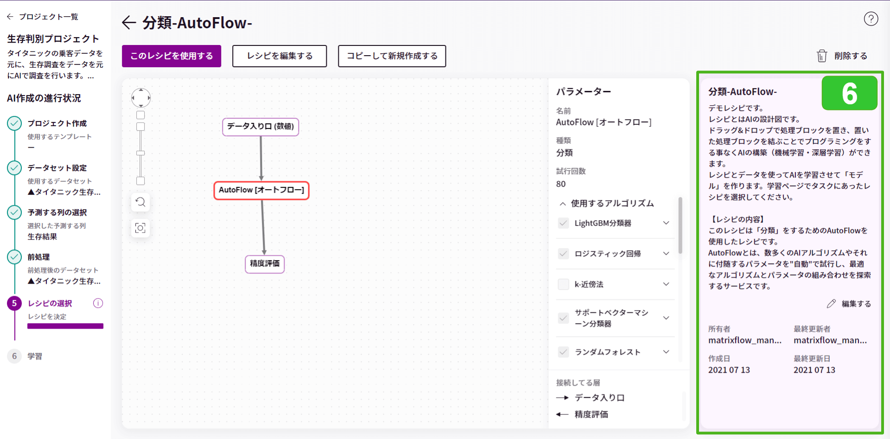Click the 試行回数 value 80
This screenshot has width=890, height=439.
[561, 184]
